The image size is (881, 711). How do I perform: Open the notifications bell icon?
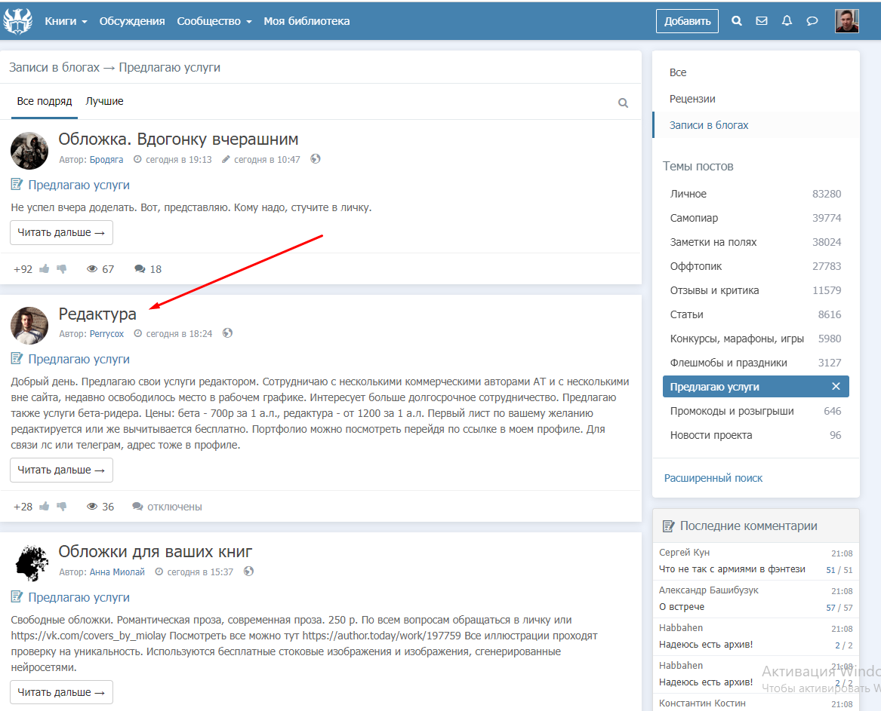[787, 21]
